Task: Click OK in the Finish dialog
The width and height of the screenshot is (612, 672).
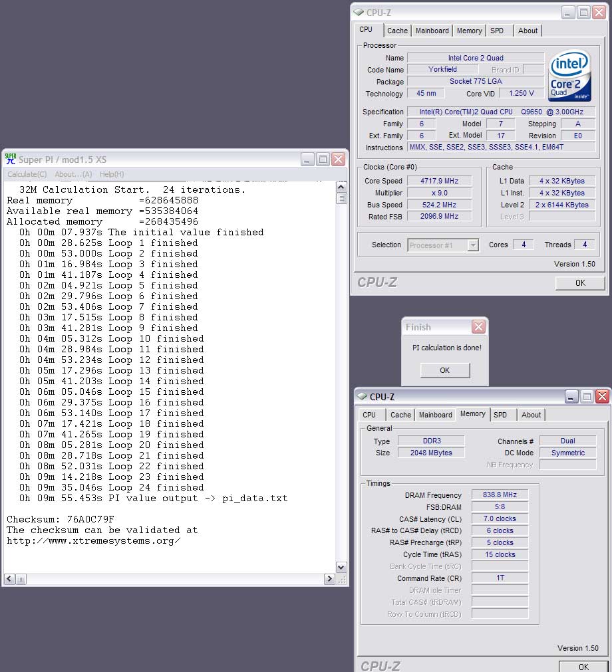Action: [x=445, y=370]
